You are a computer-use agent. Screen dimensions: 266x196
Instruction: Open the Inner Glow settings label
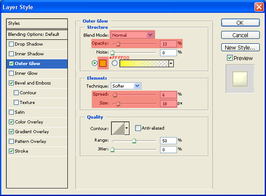click(26, 73)
